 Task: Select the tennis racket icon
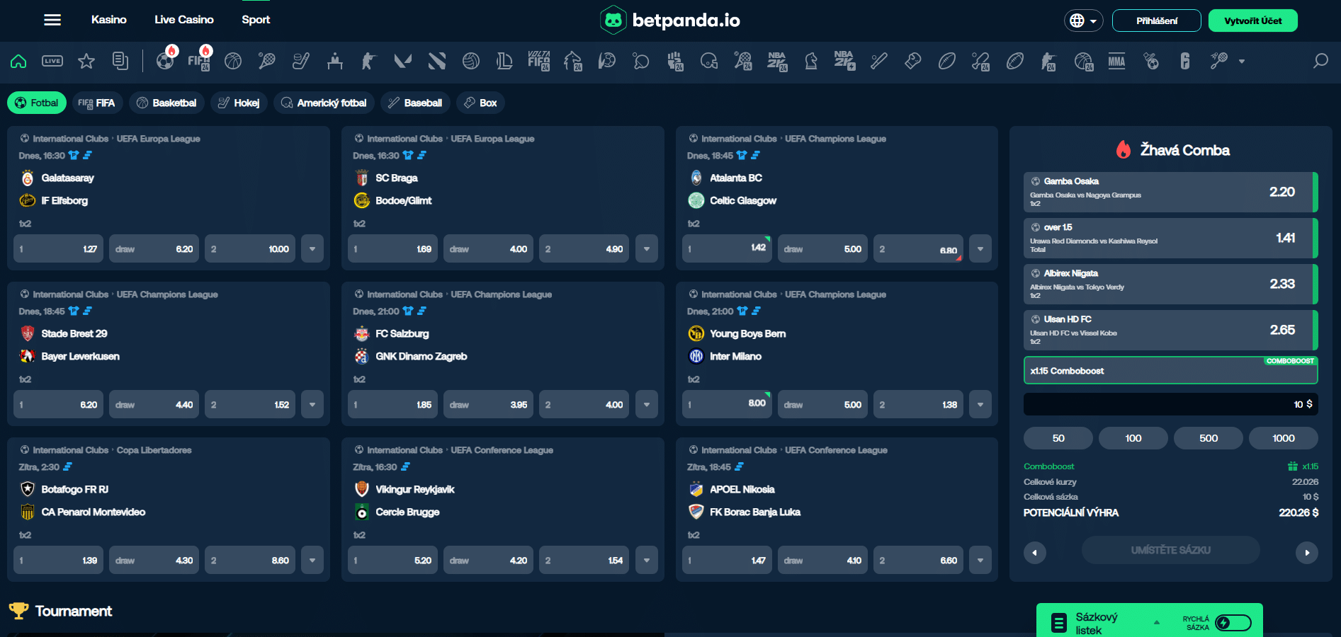coord(267,62)
